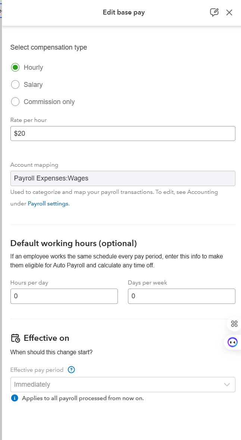Image resolution: width=241 pixels, height=440 pixels.
Task: Click the Default working hours heading
Action: pos(73,243)
